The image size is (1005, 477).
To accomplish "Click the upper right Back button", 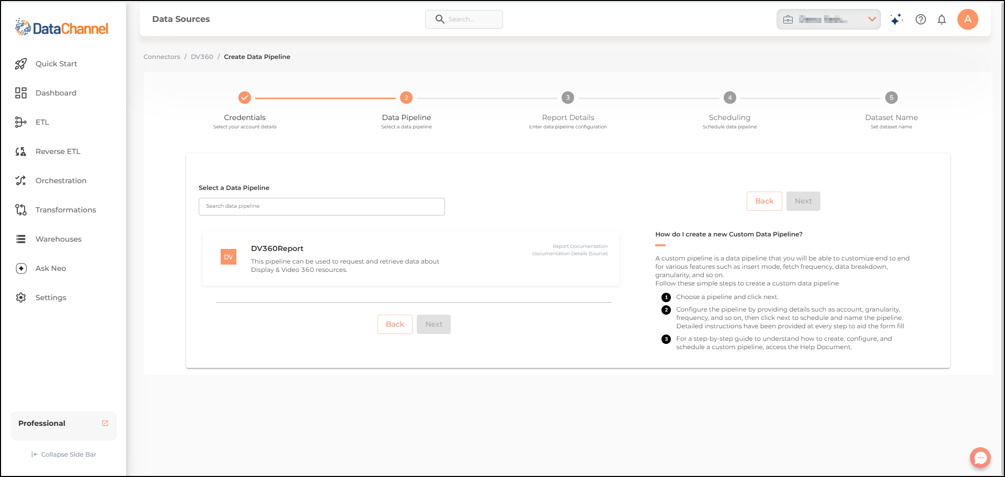I will pyautogui.click(x=764, y=201).
